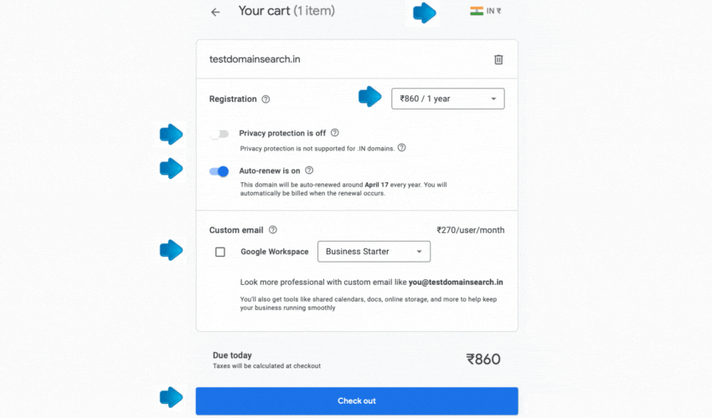Expand the Business Starter plan dropdown
Screen dimensions: 712x418
374,252
